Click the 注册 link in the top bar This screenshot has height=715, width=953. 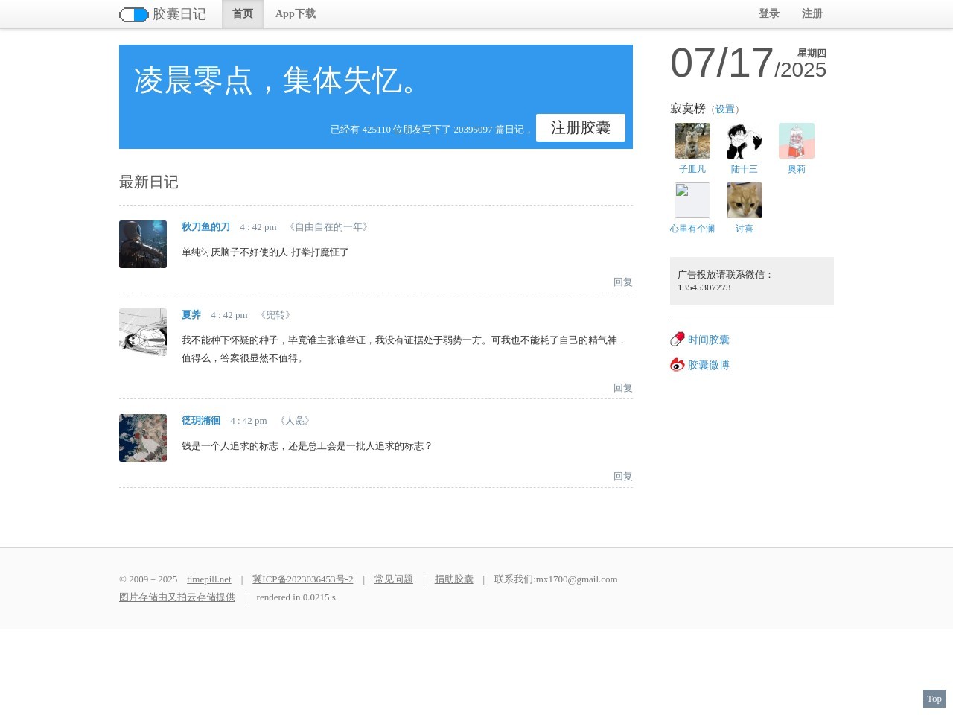812,13
